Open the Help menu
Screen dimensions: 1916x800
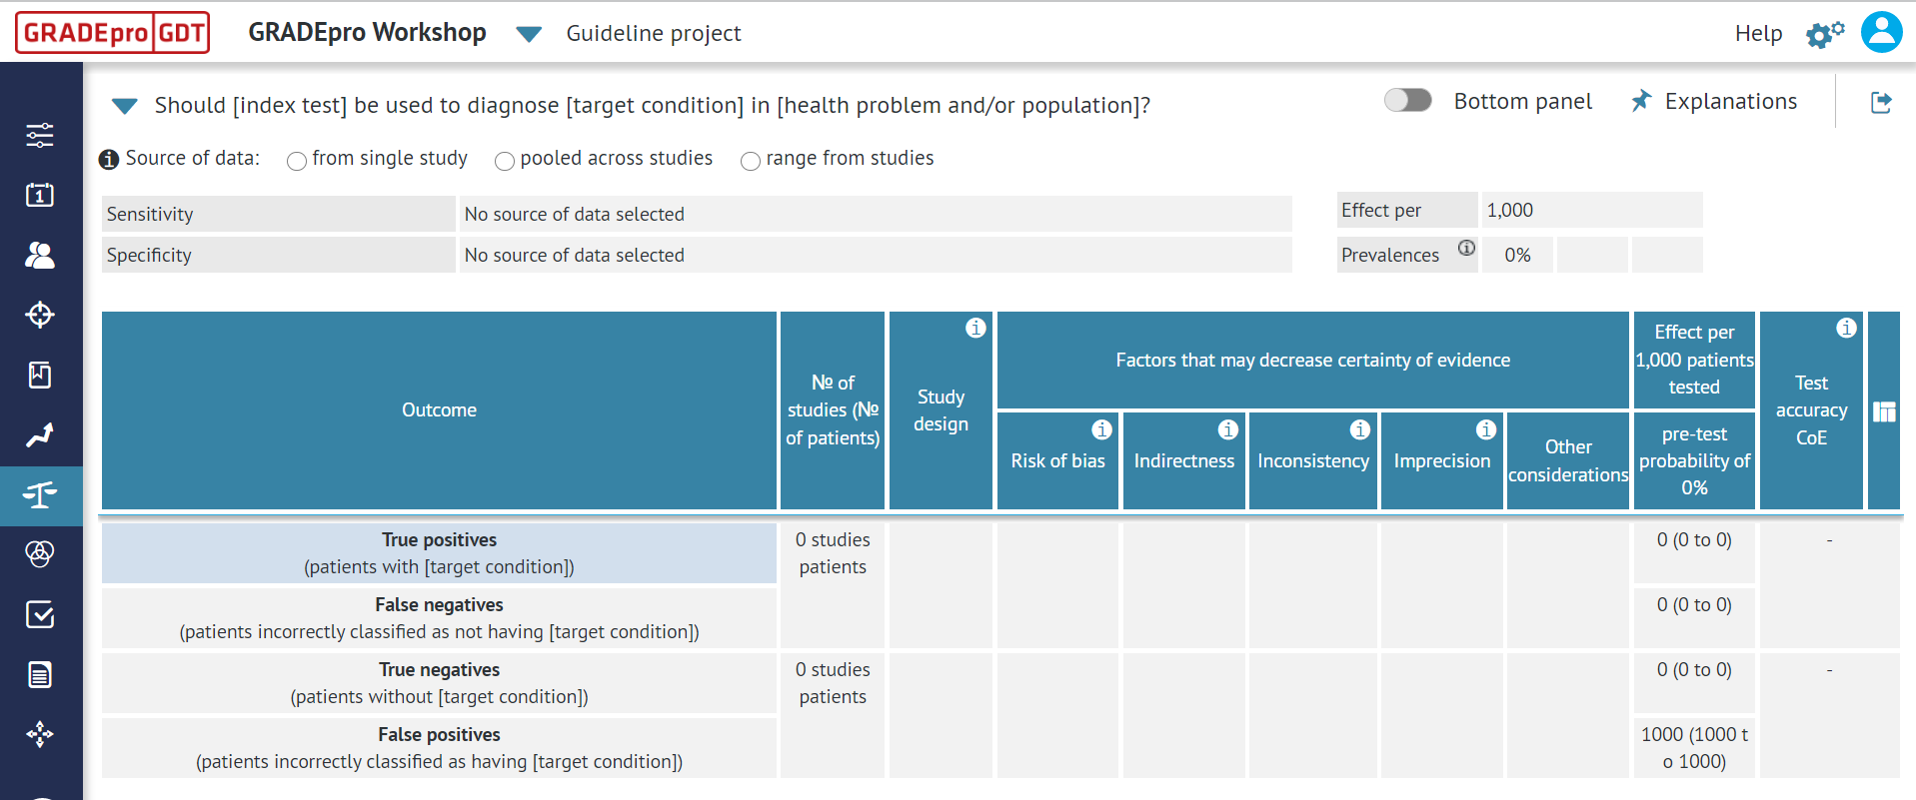(1758, 33)
